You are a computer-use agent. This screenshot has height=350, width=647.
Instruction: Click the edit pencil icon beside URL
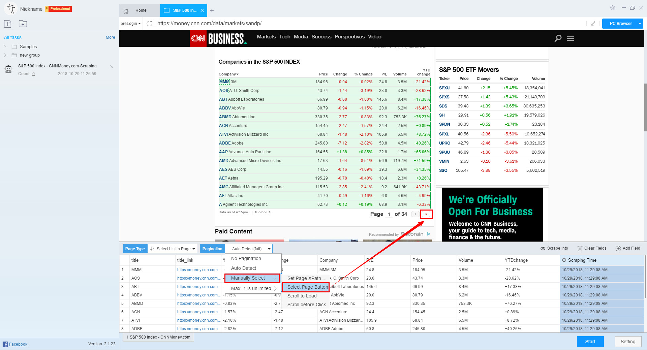tap(593, 24)
